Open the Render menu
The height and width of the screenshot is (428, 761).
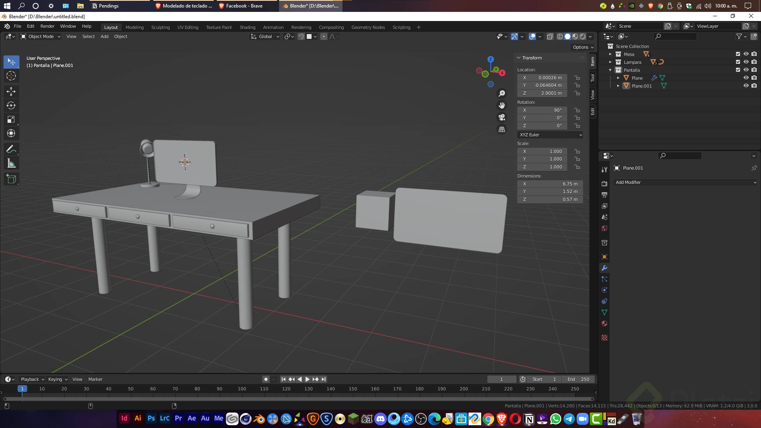pyautogui.click(x=47, y=26)
